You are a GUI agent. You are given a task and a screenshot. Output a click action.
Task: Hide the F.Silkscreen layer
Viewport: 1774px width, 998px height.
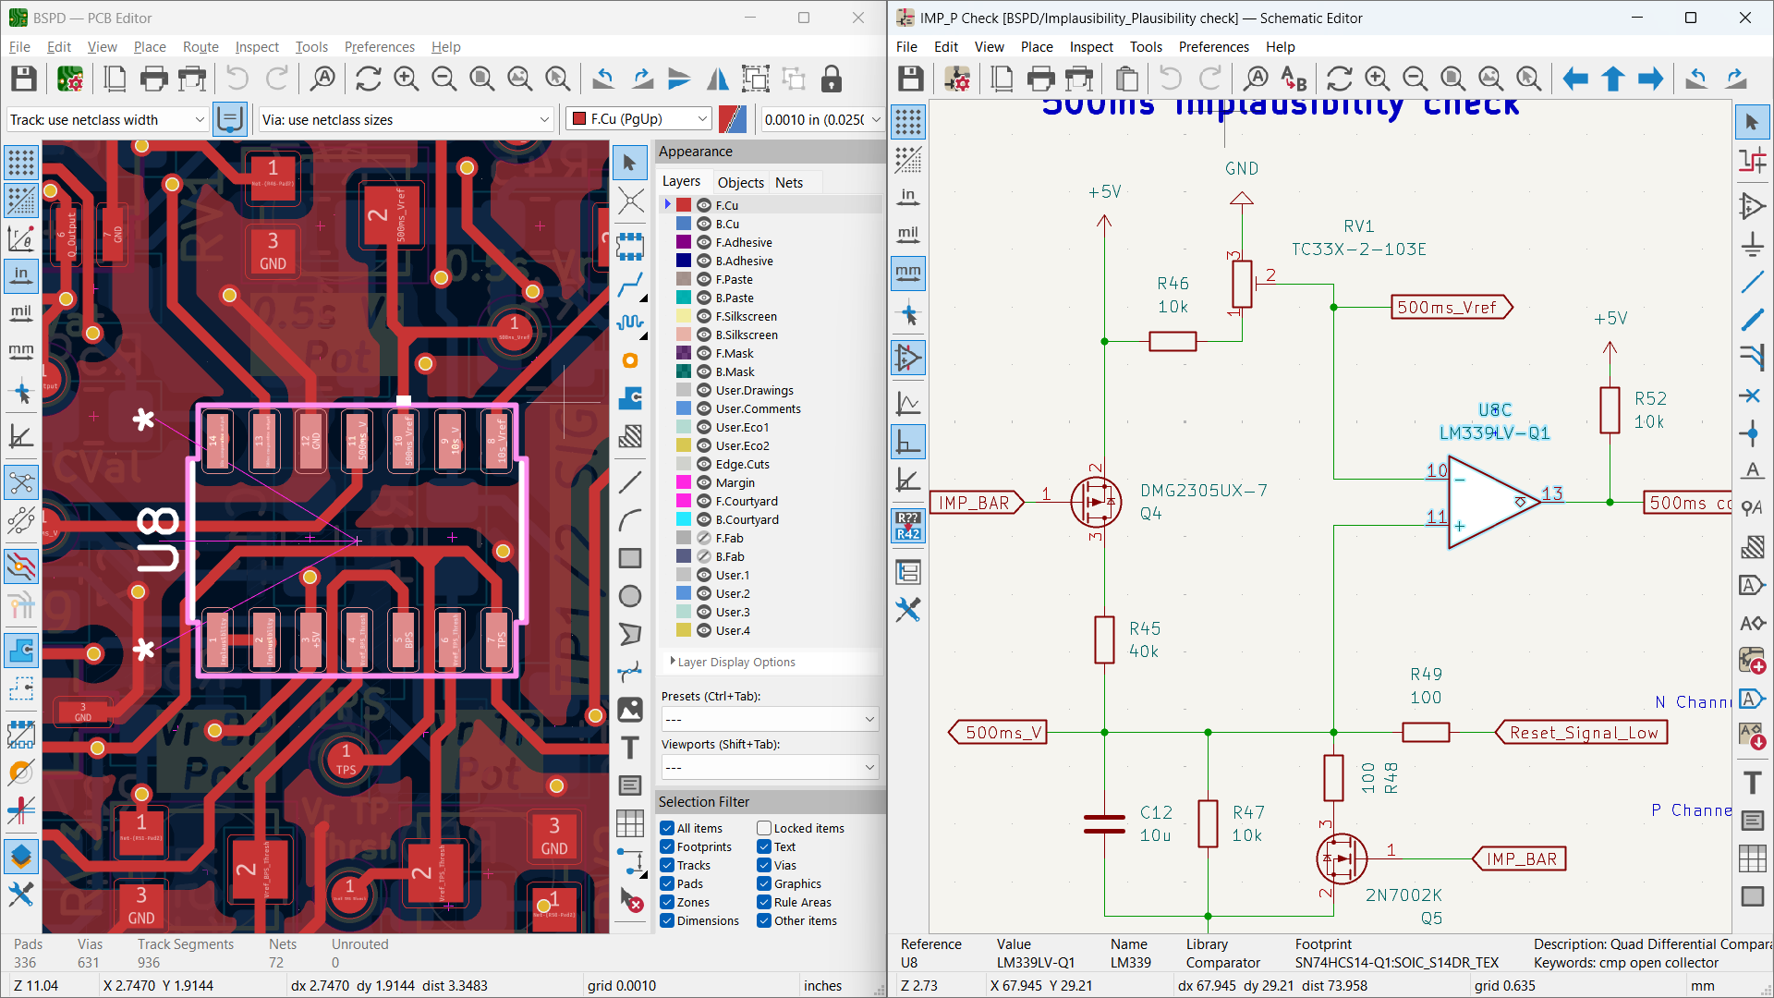(x=704, y=316)
